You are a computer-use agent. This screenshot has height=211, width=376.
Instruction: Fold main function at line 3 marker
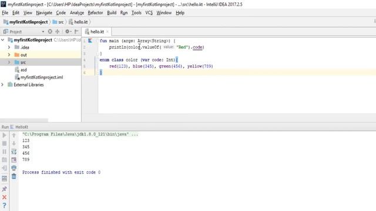[97, 53]
